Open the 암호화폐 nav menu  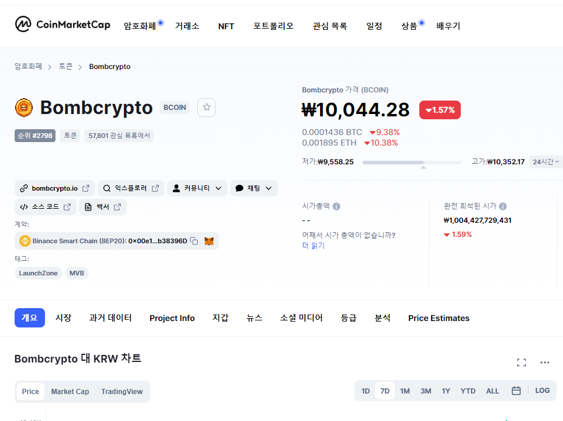click(140, 26)
